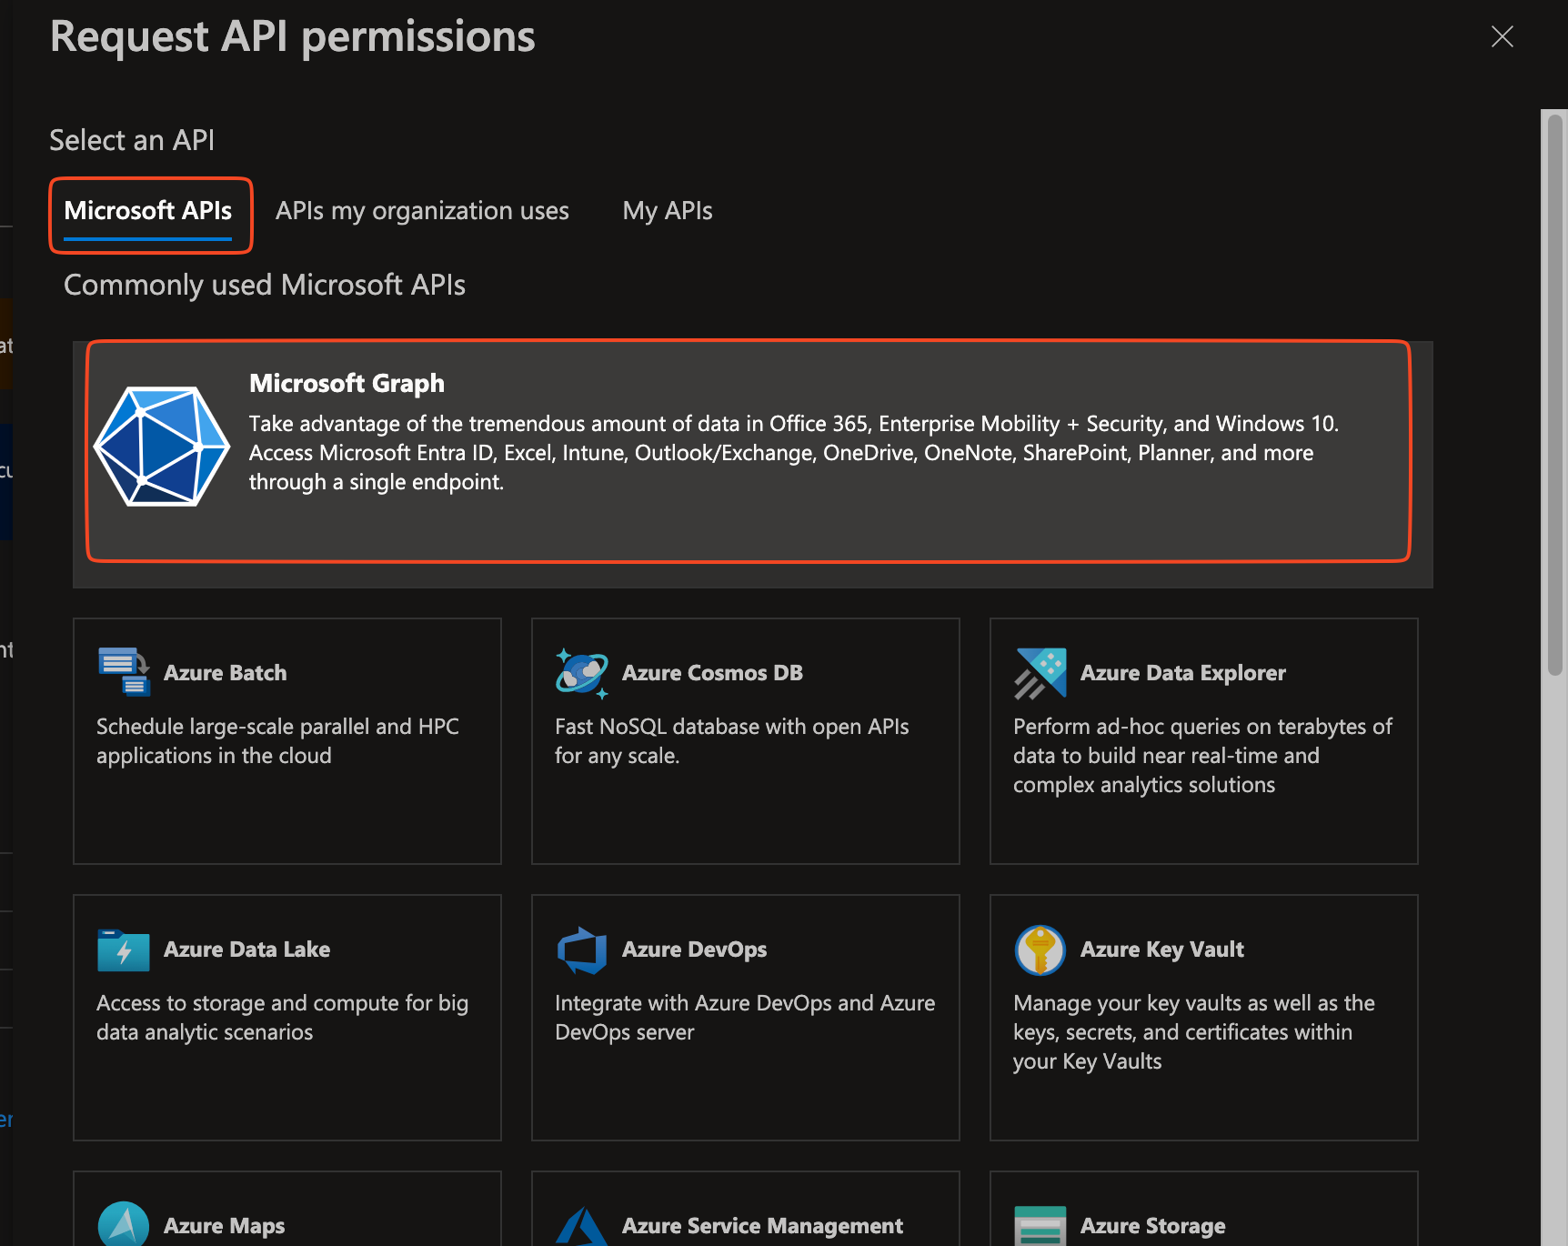Close the Request API permissions panel
Image resolution: width=1568 pixels, height=1246 pixels.
tap(1503, 36)
